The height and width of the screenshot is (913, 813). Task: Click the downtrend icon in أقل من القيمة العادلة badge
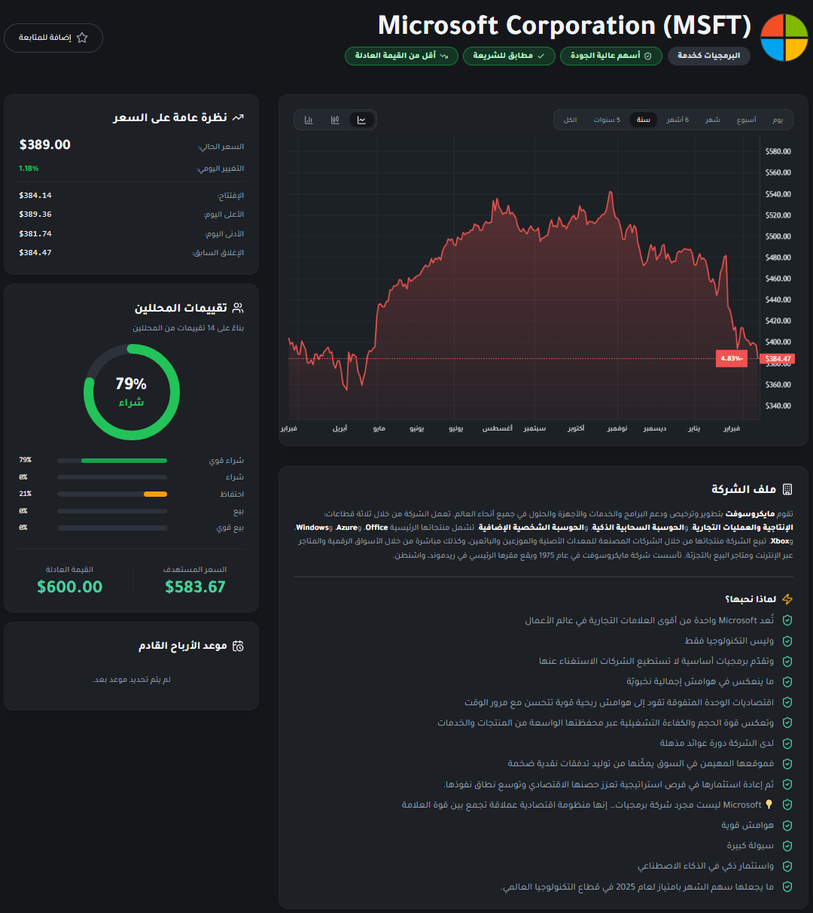(444, 56)
